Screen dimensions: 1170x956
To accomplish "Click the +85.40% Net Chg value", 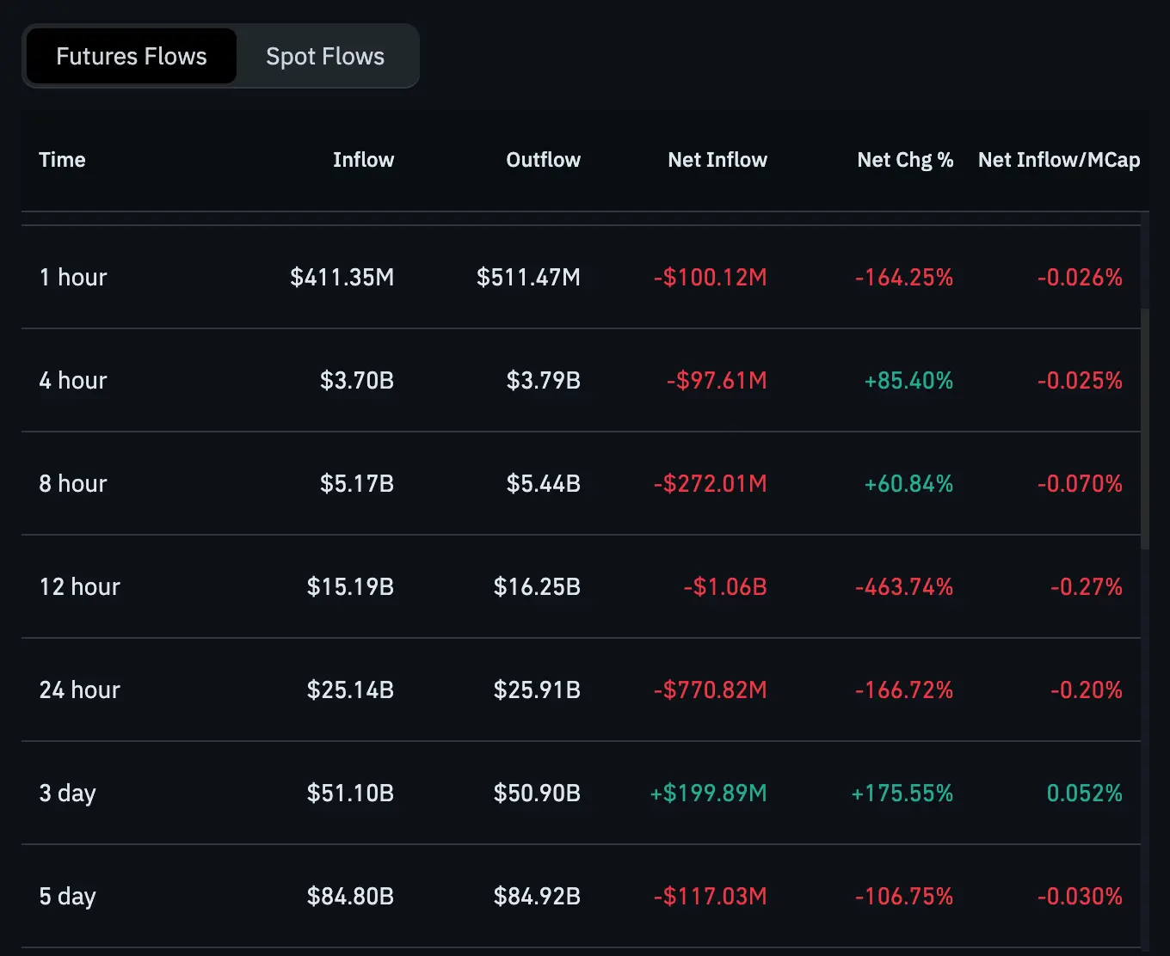I will pos(908,380).
